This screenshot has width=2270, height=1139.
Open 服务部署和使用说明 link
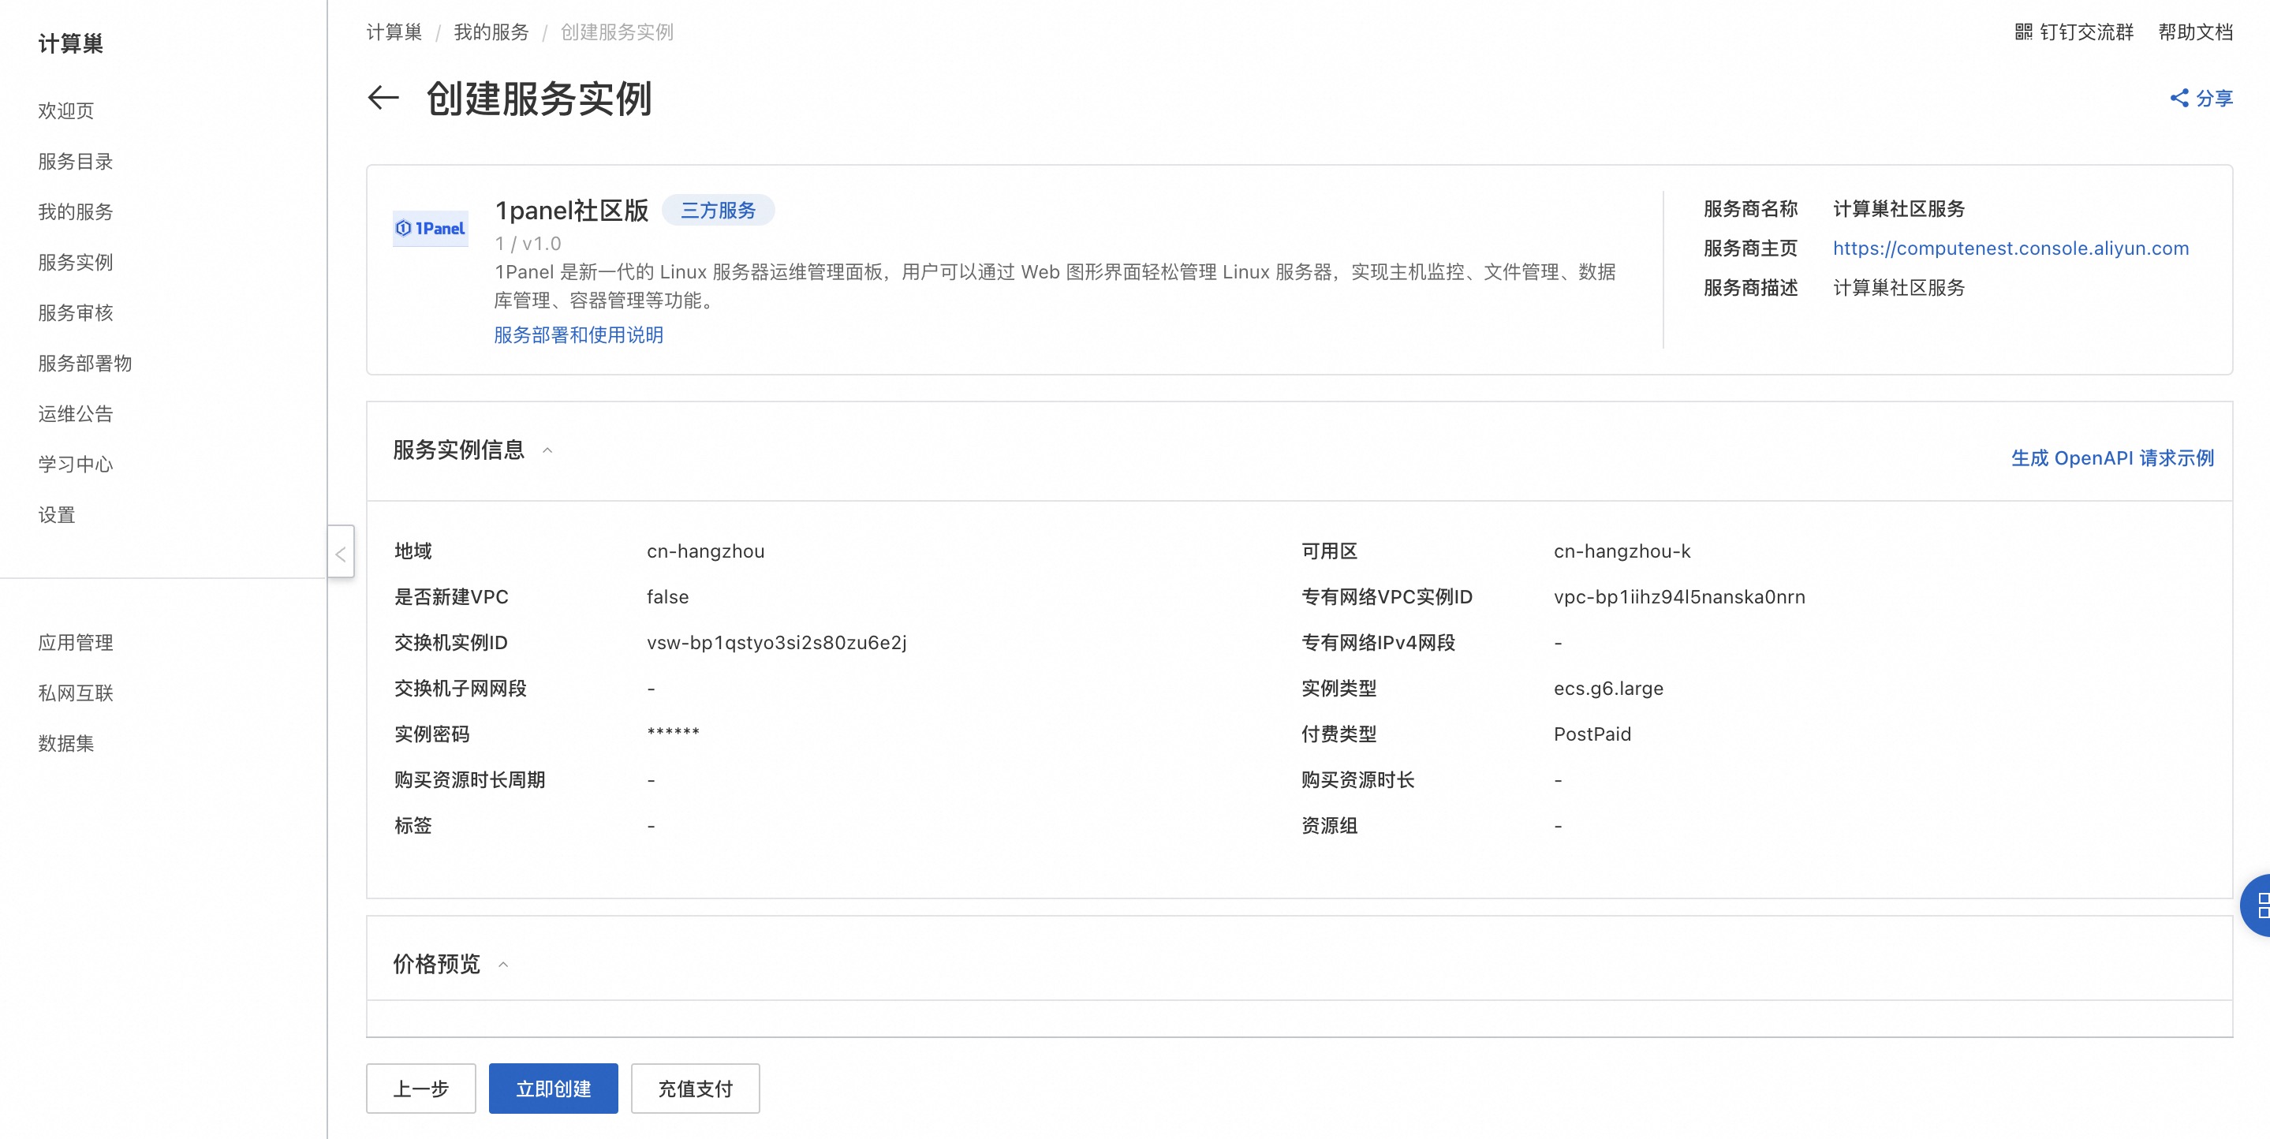pyautogui.click(x=578, y=335)
